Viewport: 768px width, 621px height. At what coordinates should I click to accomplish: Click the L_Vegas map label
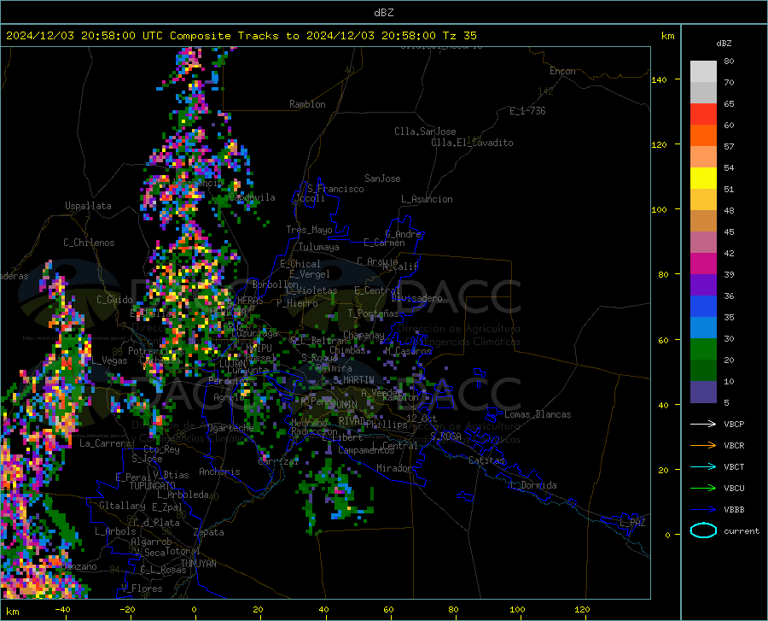coord(109,360)
